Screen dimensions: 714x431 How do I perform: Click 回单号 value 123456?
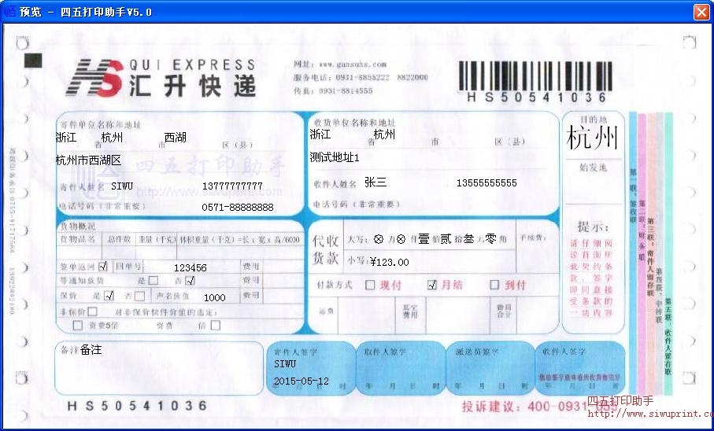[191, 267]
